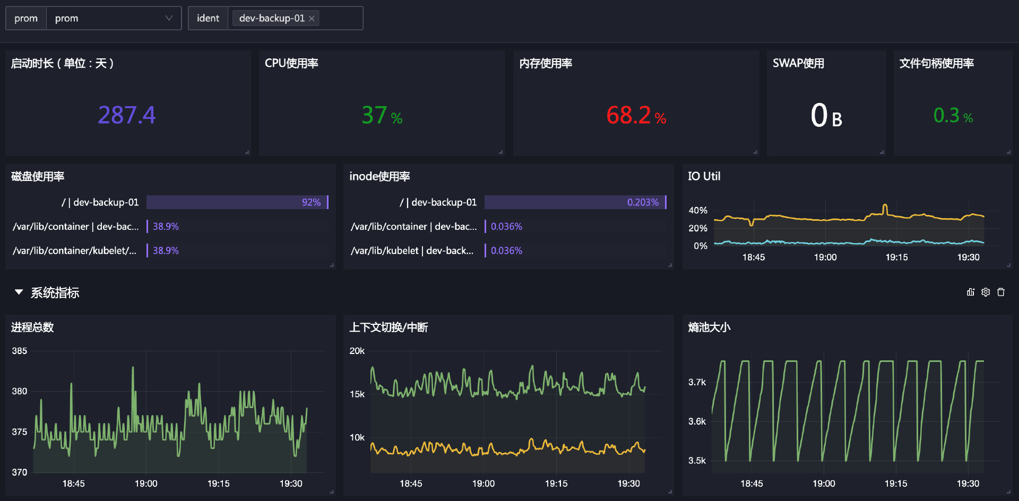Click the 19:00 tick on 进程总数 chart
Viewport: 1019px width, 501px height.
146,483
